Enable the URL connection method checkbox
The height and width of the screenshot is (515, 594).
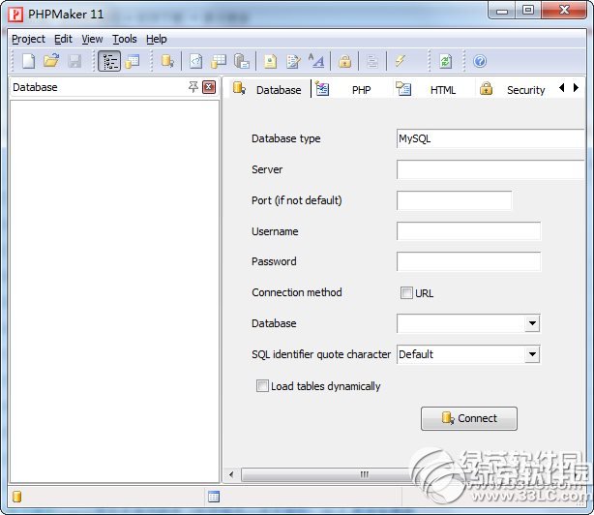[406, 292]
